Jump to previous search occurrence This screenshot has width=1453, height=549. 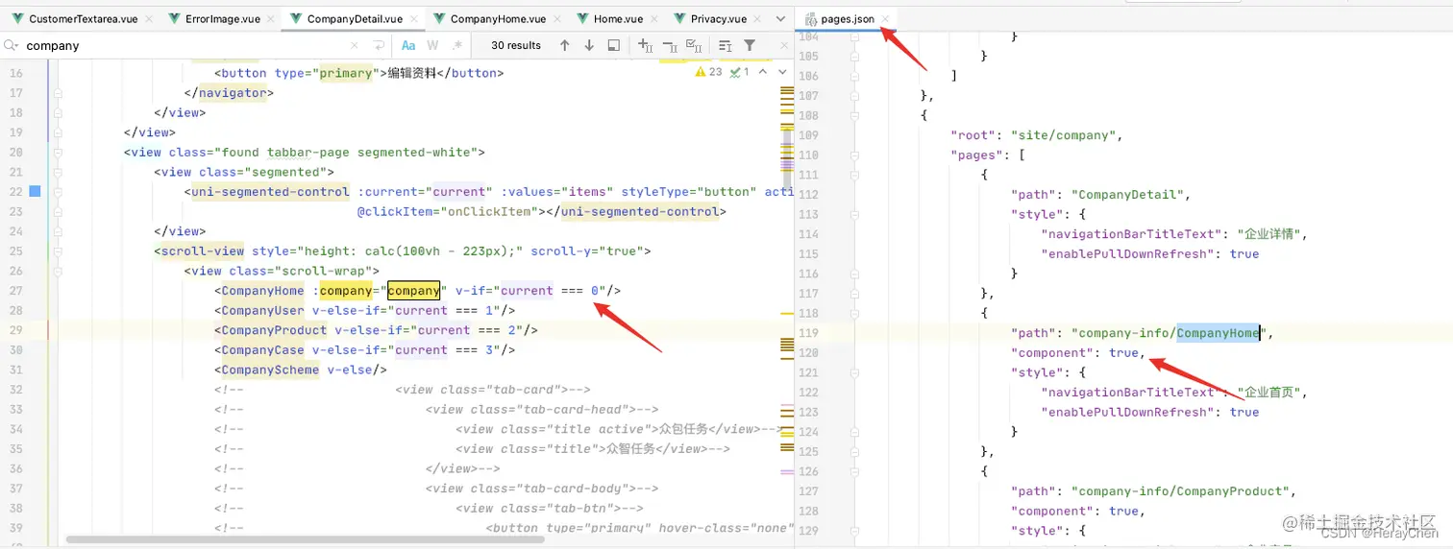click(564, 45)
